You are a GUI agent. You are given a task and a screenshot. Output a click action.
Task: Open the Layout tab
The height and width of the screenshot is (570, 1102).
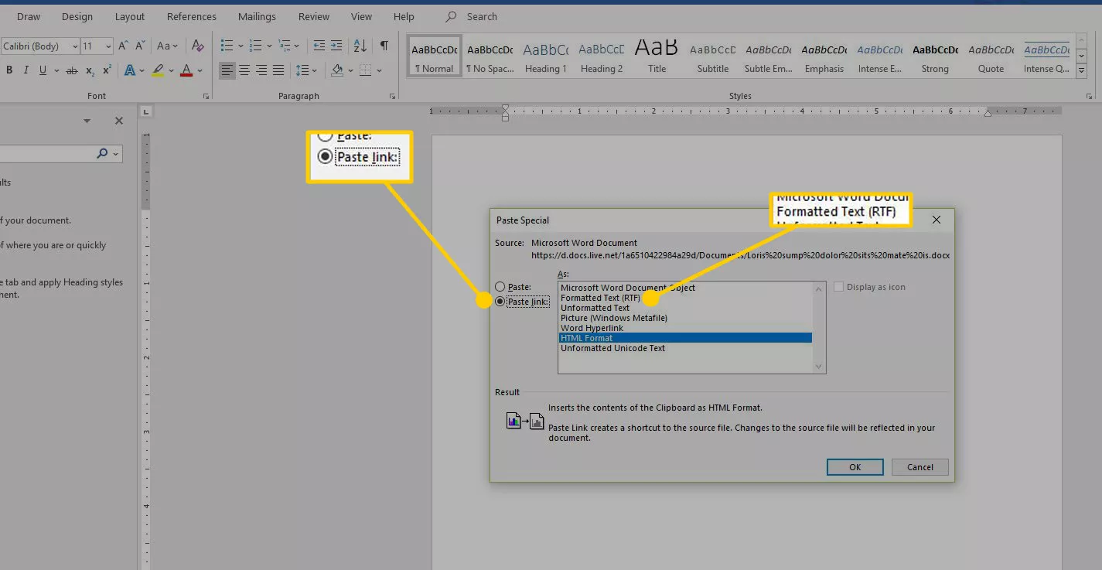click(x=130, y=16)
